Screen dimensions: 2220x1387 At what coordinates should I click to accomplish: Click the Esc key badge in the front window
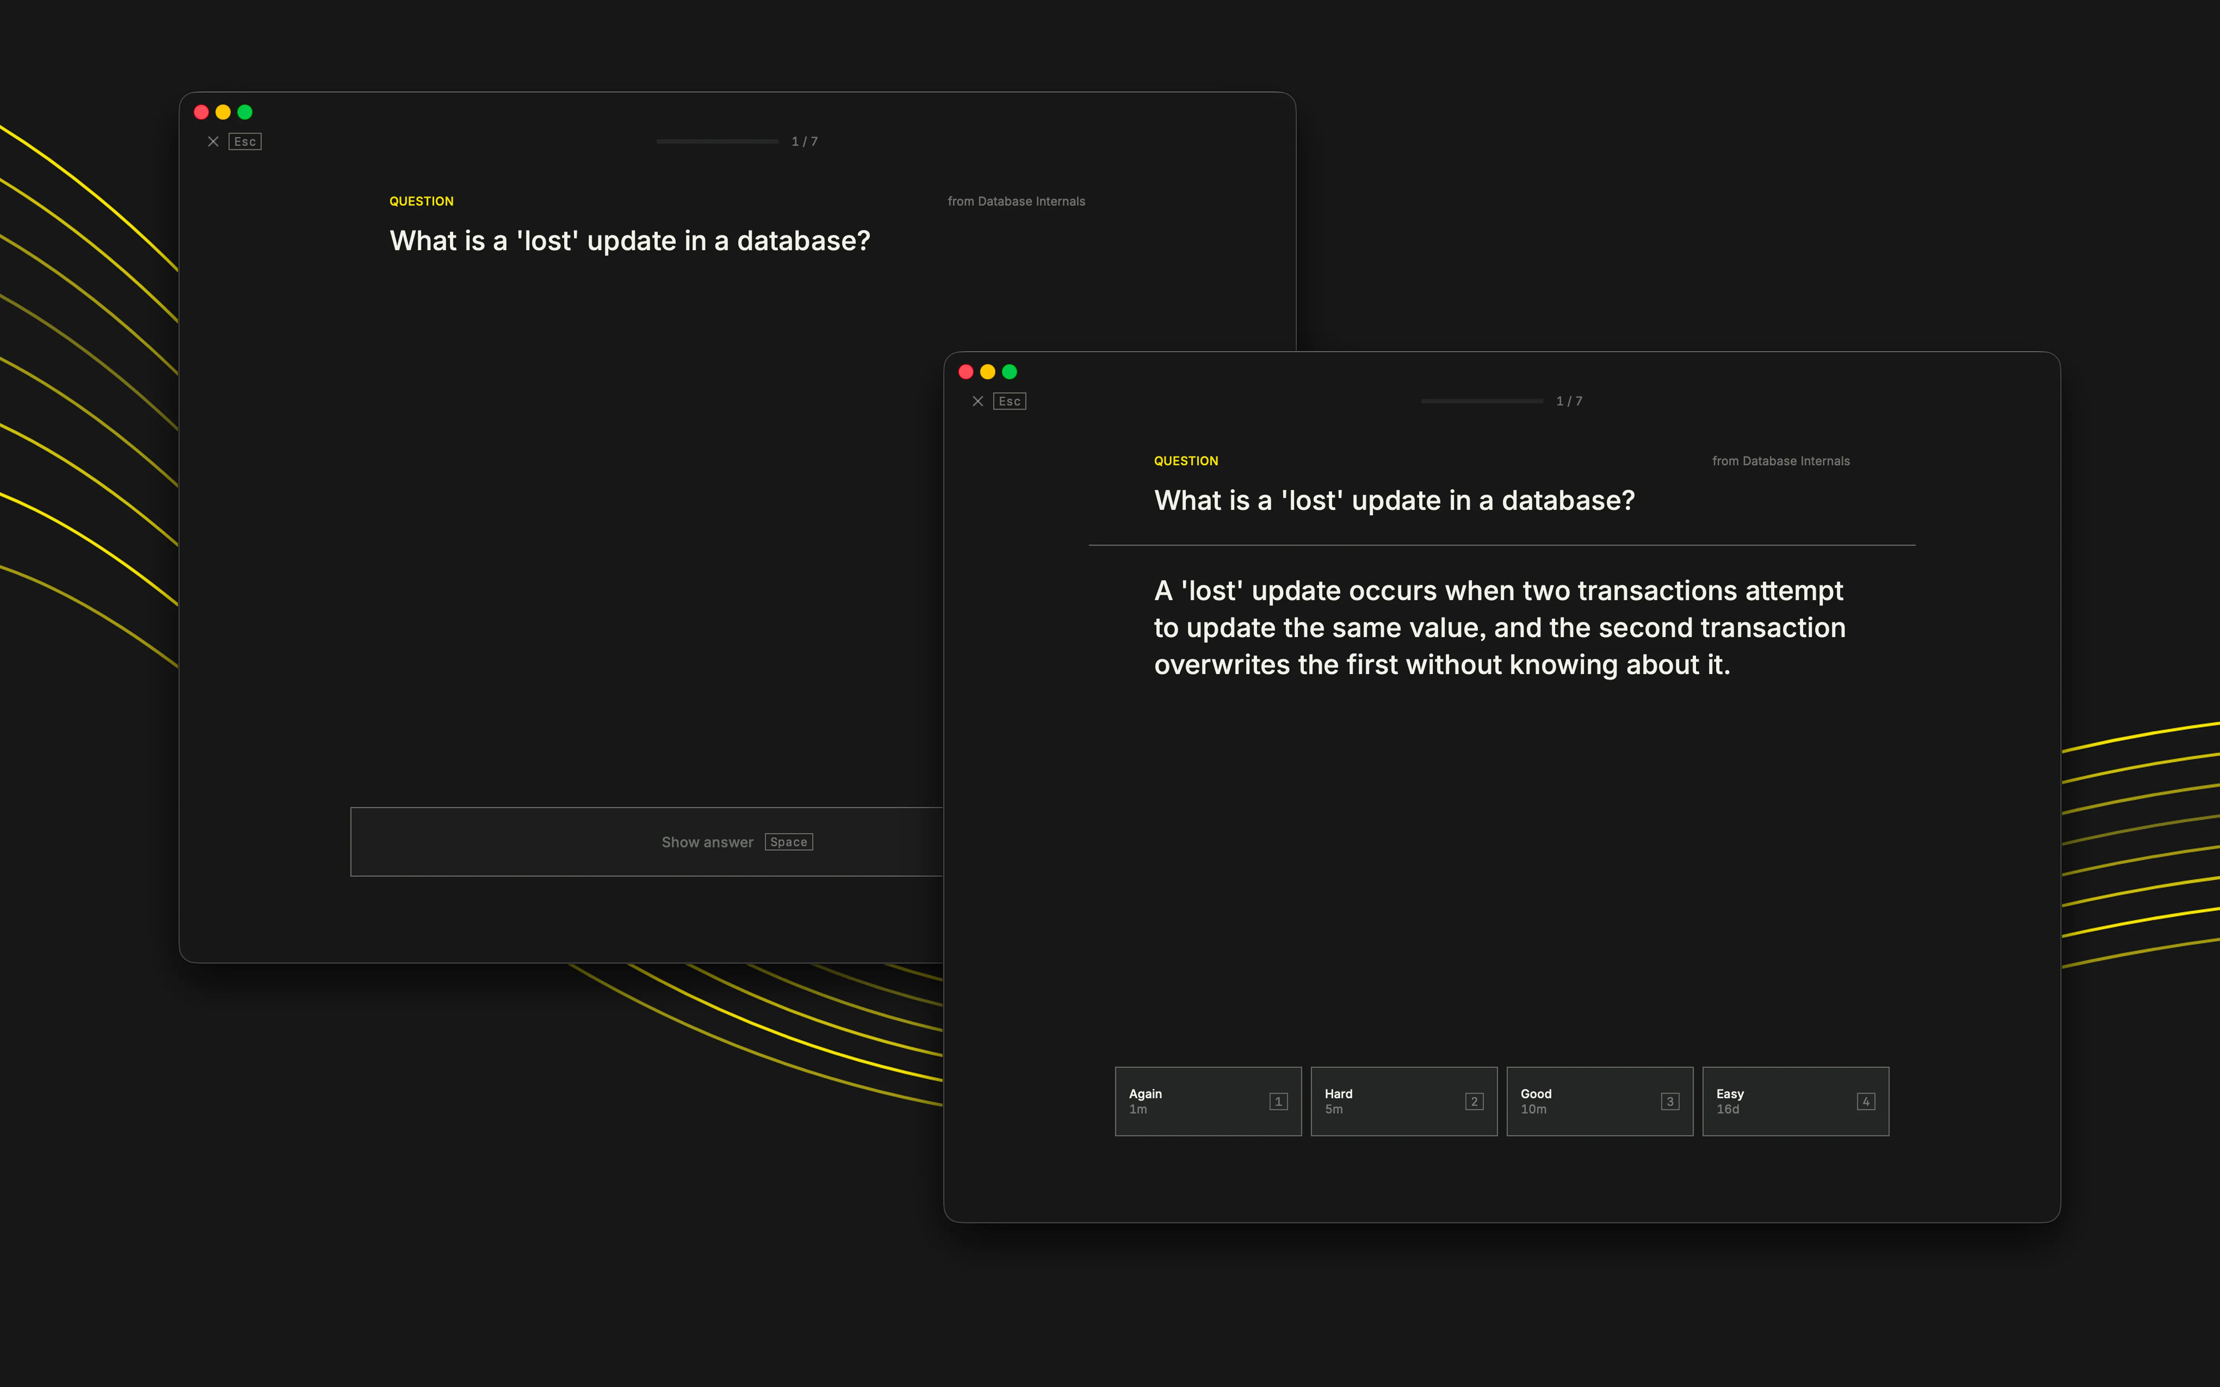coord(1009,401)
